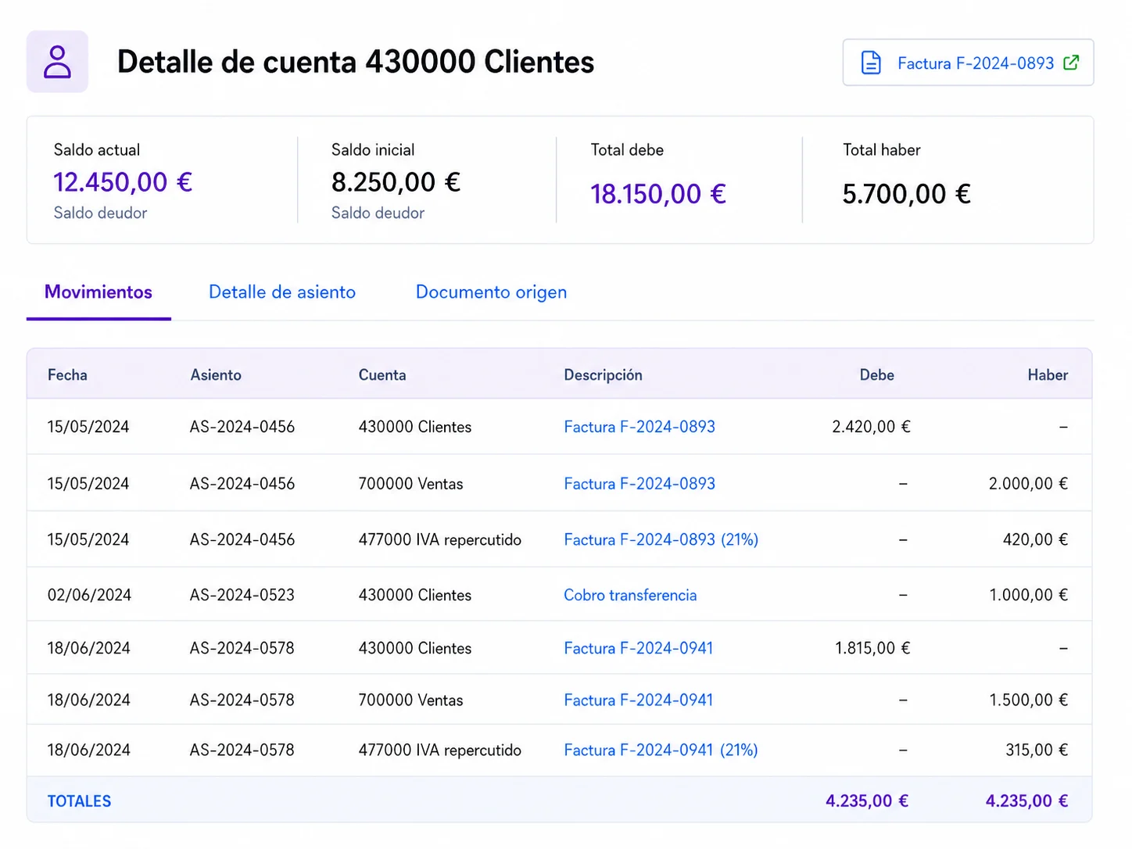Click the Haber amount 1.500,00 €
The width and height of the screenshot is (1132, 849).
(x=1028, y=700)
